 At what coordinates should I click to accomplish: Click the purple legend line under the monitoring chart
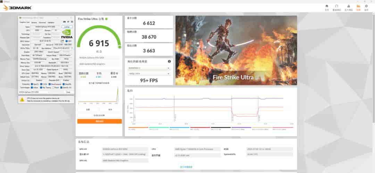241,127
